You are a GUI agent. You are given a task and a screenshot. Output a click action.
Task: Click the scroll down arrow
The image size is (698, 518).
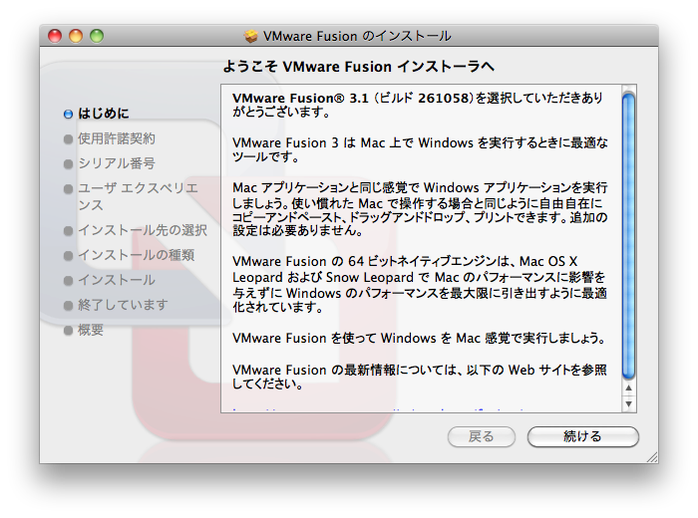tap(628, 403)
